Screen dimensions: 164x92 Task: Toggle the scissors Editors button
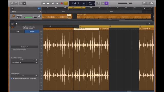click(x=25, y=3)
